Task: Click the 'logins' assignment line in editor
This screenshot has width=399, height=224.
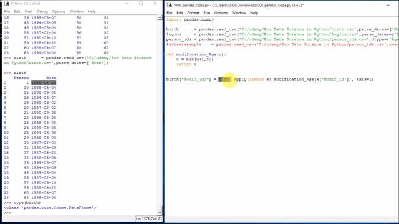Action: 282,34
